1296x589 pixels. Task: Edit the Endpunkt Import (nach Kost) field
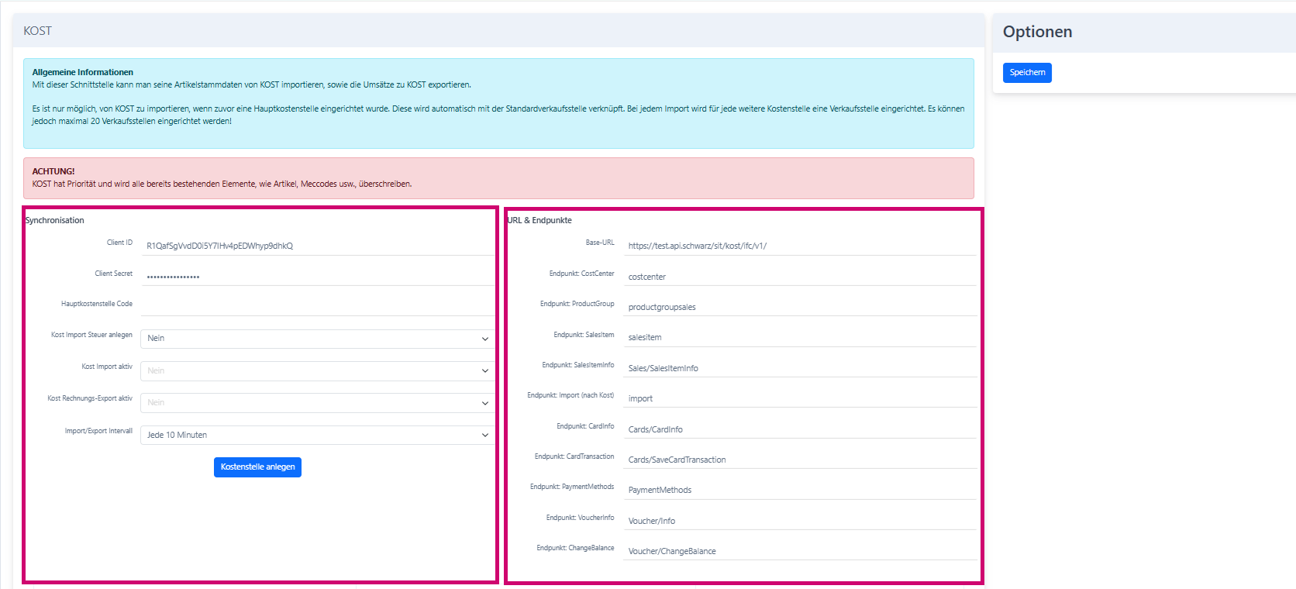point(800,398)
